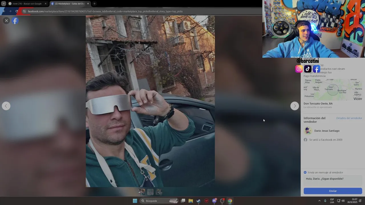Open seller Dario Jesus Santiago profile
Screen dimensions: 365x205
coord(327,131)
